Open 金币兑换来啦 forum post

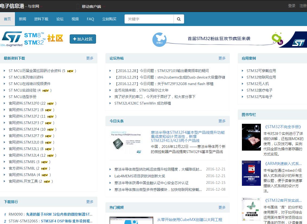pyautogui.click(x=141, y=90)
